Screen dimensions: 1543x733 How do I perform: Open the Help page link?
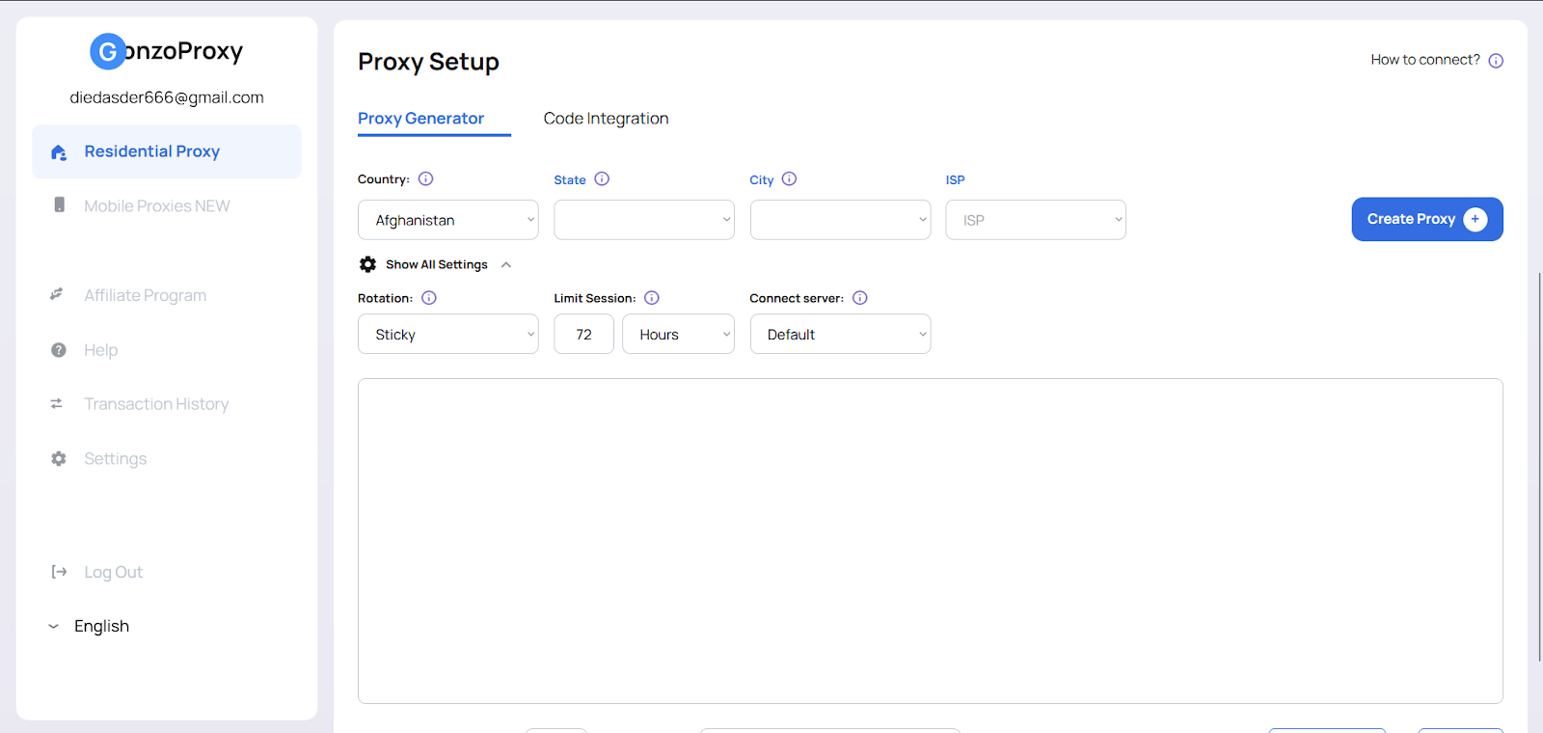point(100,350)
